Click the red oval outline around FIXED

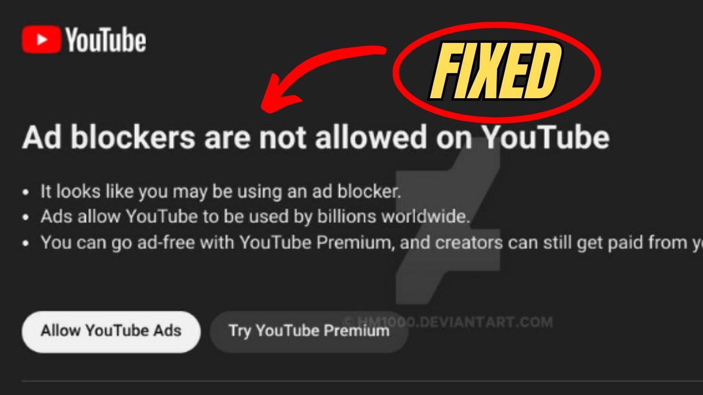[496, 72]
